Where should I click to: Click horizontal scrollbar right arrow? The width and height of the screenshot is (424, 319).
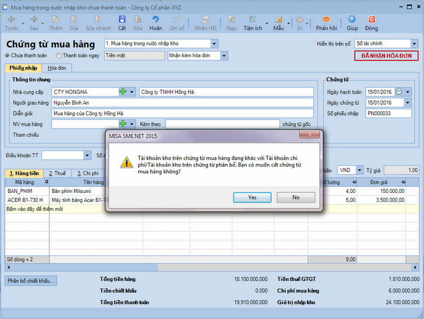(x=415, y=268)
